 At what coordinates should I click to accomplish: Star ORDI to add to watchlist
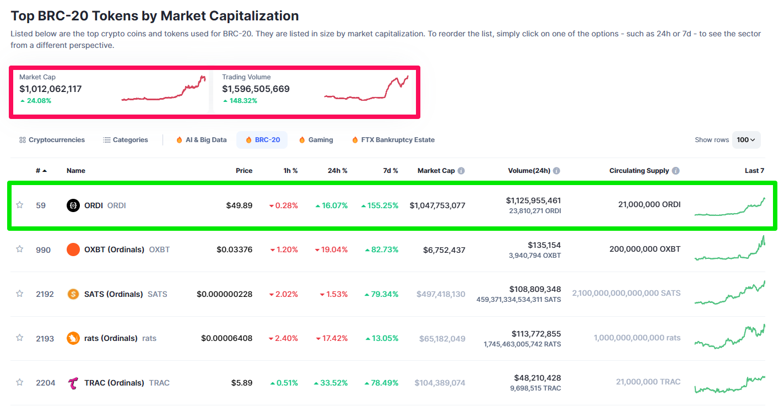coord(20,205)
